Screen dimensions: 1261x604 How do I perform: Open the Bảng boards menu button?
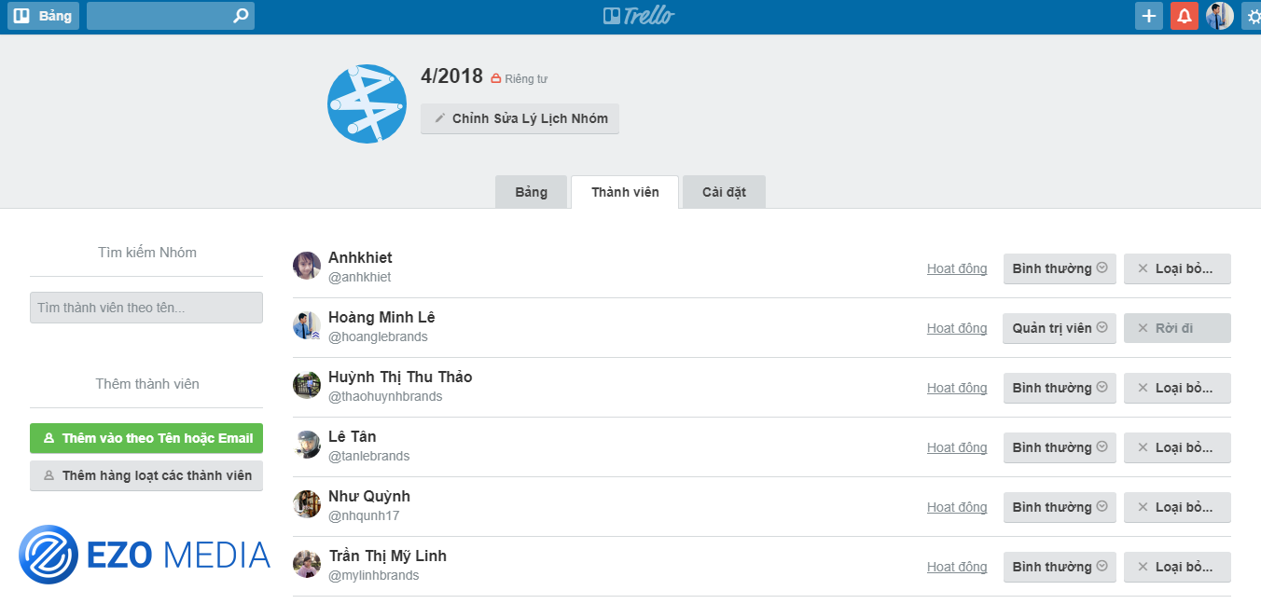click(x=44, y=16)
